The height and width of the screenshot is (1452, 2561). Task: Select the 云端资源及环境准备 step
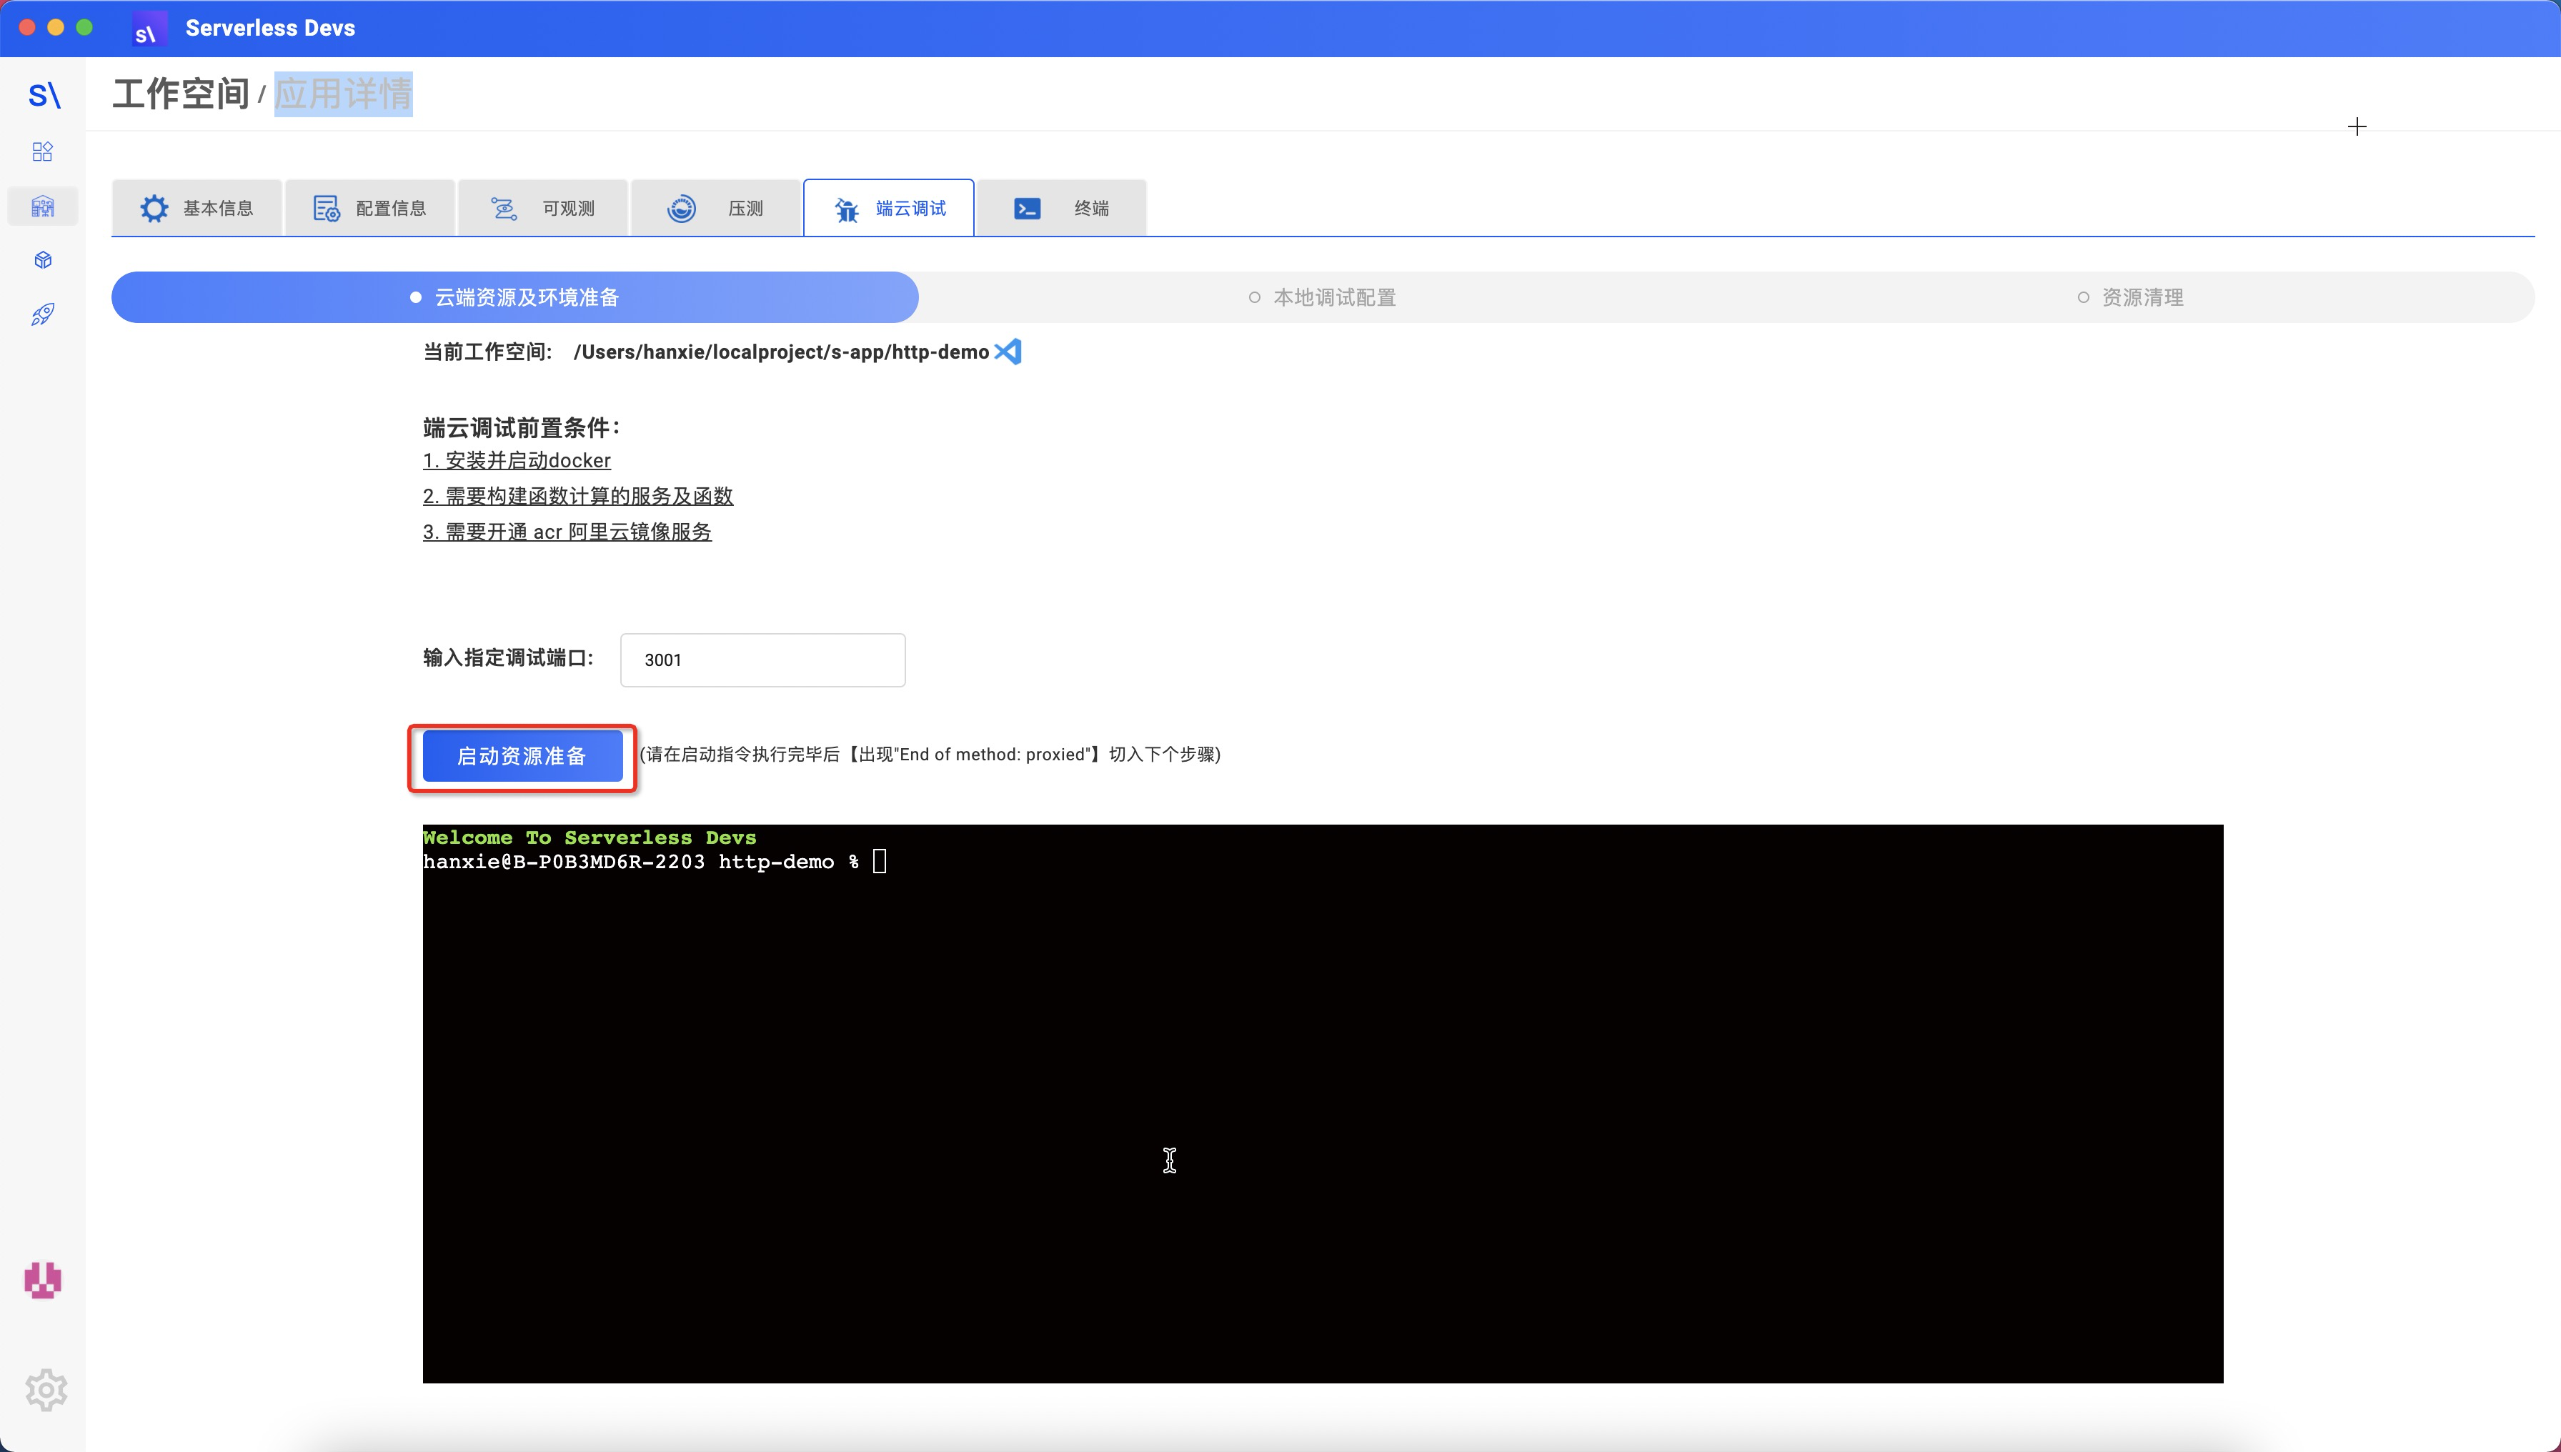[514, 297]
